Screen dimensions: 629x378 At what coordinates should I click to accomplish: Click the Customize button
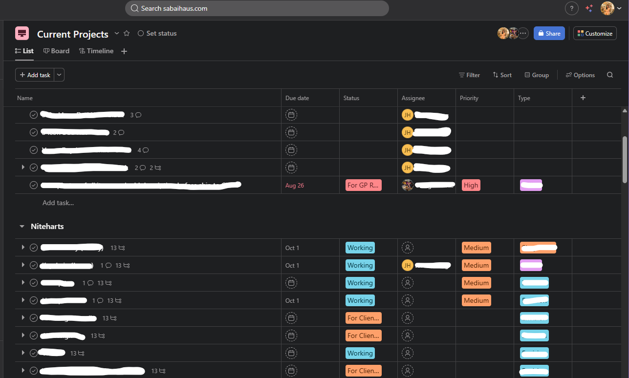[x=594, y=33]
